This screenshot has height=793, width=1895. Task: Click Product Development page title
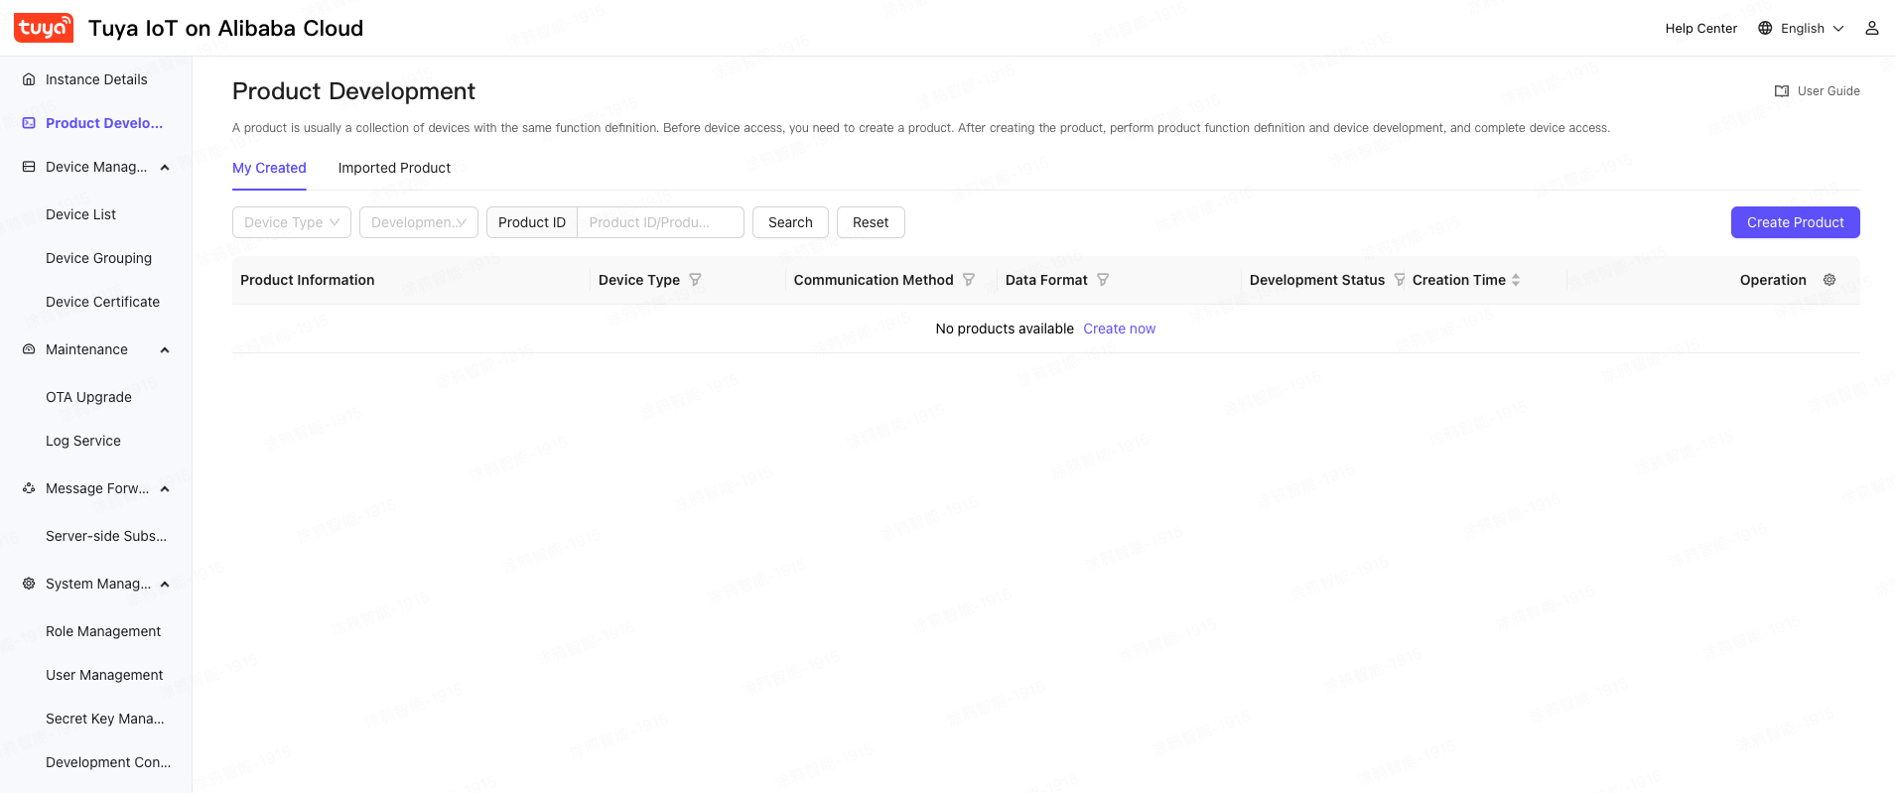(x=353, y=91)
